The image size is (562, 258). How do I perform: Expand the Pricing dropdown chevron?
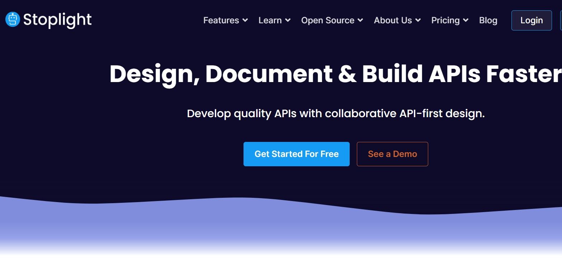pos(466,20)
